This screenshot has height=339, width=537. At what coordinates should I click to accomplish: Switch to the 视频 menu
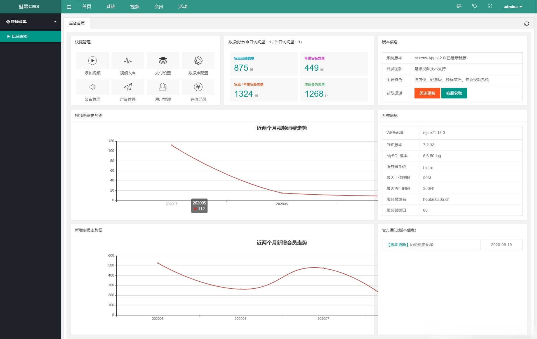coord(134,7)
